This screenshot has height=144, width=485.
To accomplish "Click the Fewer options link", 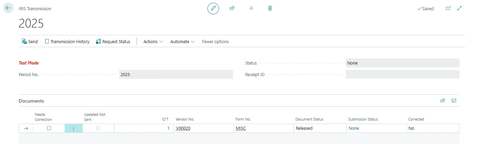I will pos(215,41).
